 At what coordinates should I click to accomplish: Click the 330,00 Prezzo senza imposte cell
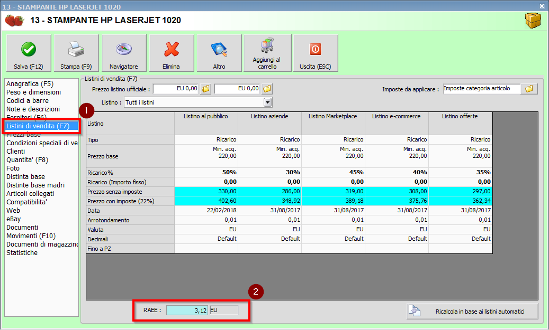pos(206,191)
